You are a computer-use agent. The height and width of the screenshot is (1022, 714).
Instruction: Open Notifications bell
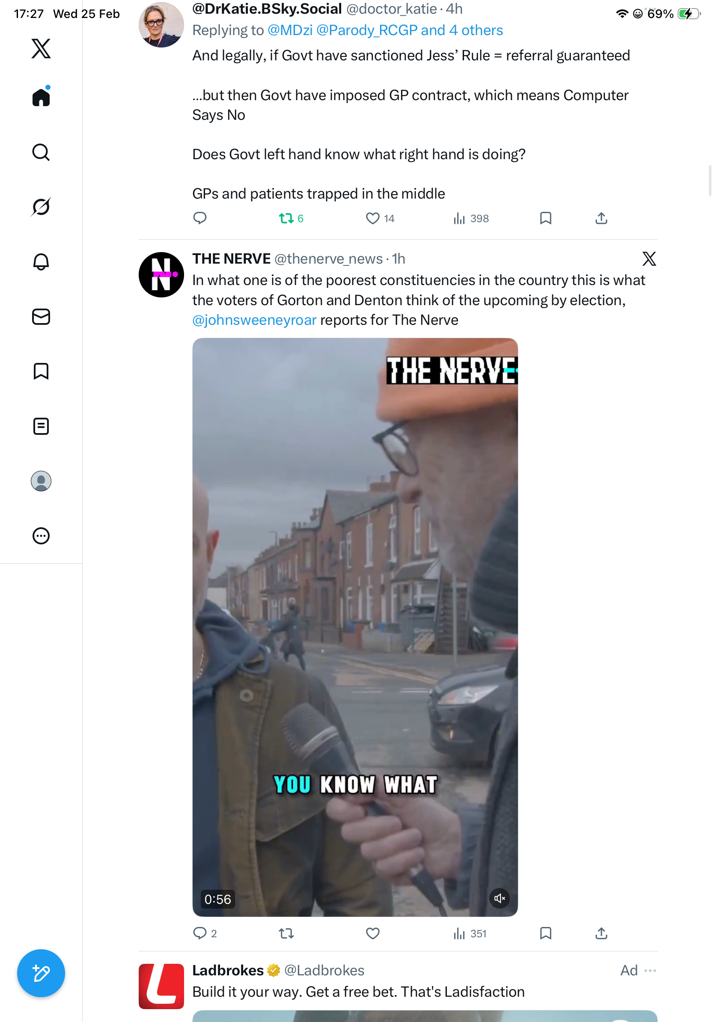pyautogui.click(x=41, y=262)
